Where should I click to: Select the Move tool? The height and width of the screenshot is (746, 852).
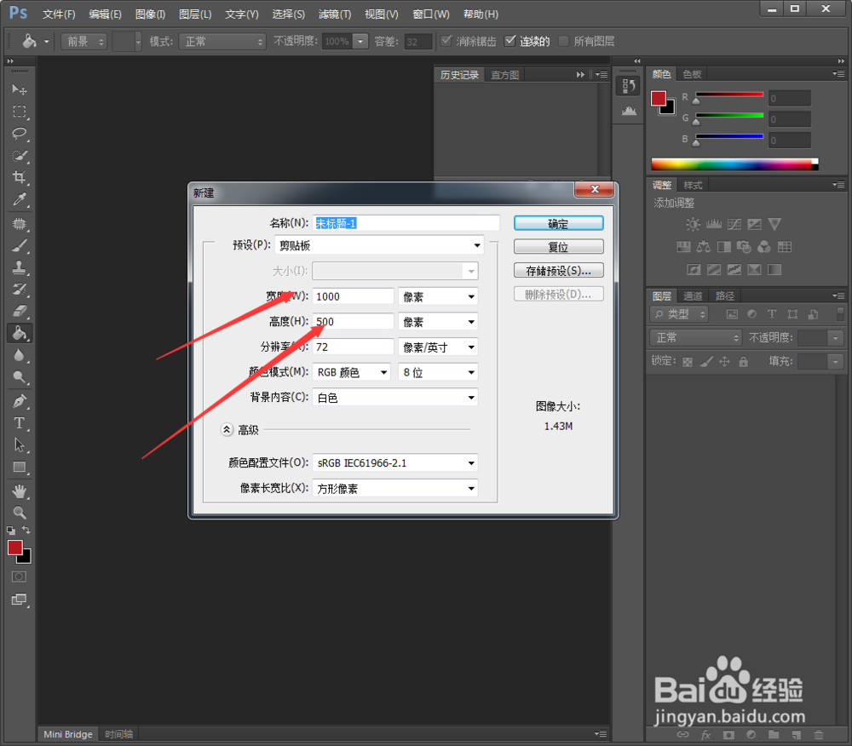point(19,89)
